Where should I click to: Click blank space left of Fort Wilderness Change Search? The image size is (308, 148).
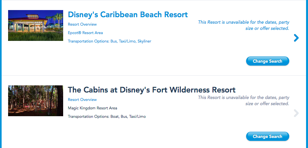[x=162, y=136]
